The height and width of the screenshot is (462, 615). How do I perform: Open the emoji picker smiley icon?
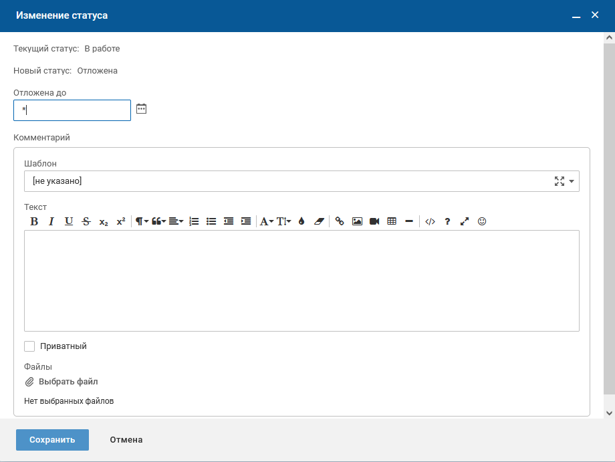482,221
